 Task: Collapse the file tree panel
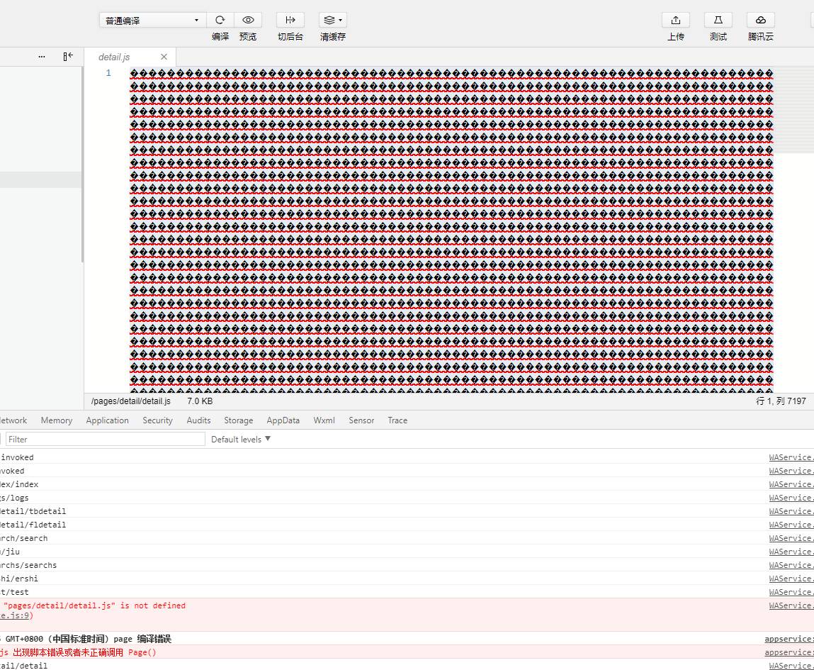pyautogui.click(x=68, y=56)
